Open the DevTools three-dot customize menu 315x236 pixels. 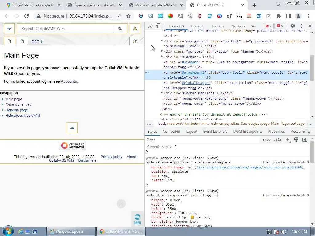point(301,26)
